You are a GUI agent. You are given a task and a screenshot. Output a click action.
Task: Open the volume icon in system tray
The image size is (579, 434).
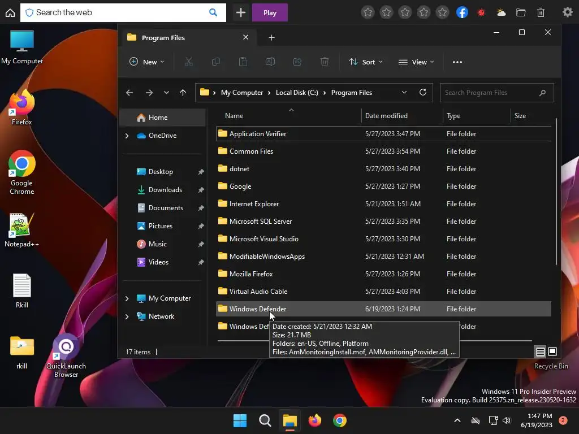506,420
